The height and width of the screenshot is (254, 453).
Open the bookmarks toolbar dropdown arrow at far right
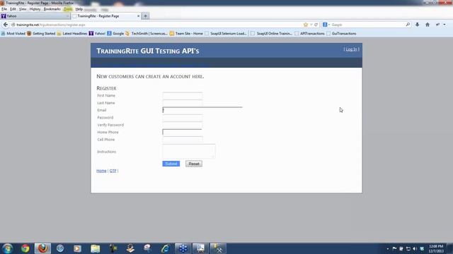point(445,25)
